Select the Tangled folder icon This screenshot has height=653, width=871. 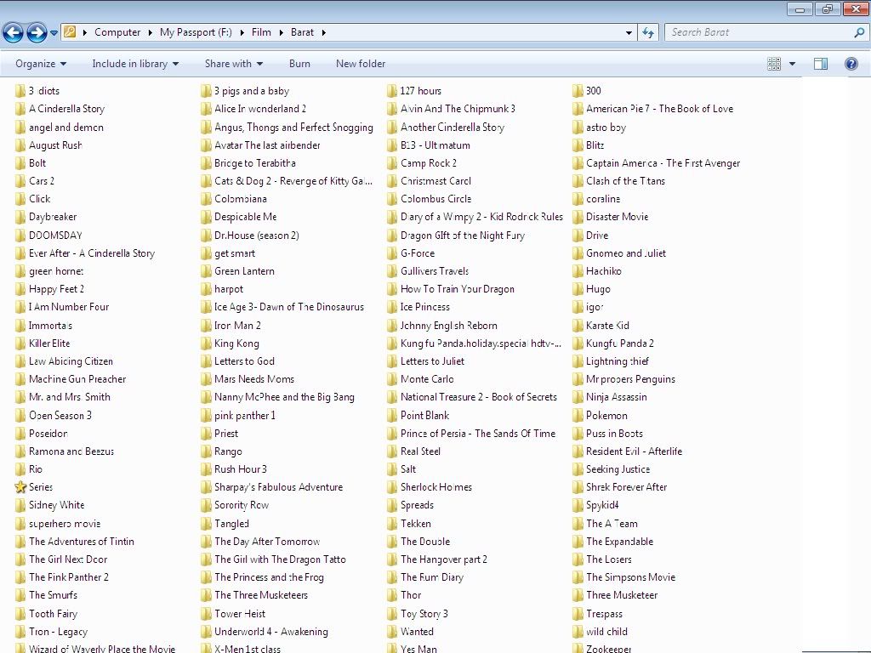[x=206, y=524]
